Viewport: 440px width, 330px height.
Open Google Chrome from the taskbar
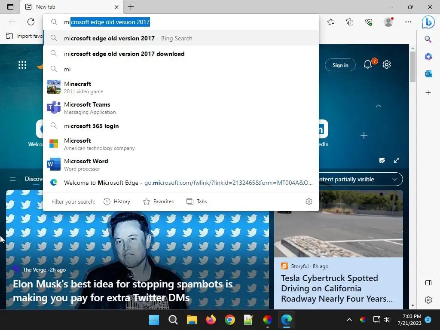229,320
